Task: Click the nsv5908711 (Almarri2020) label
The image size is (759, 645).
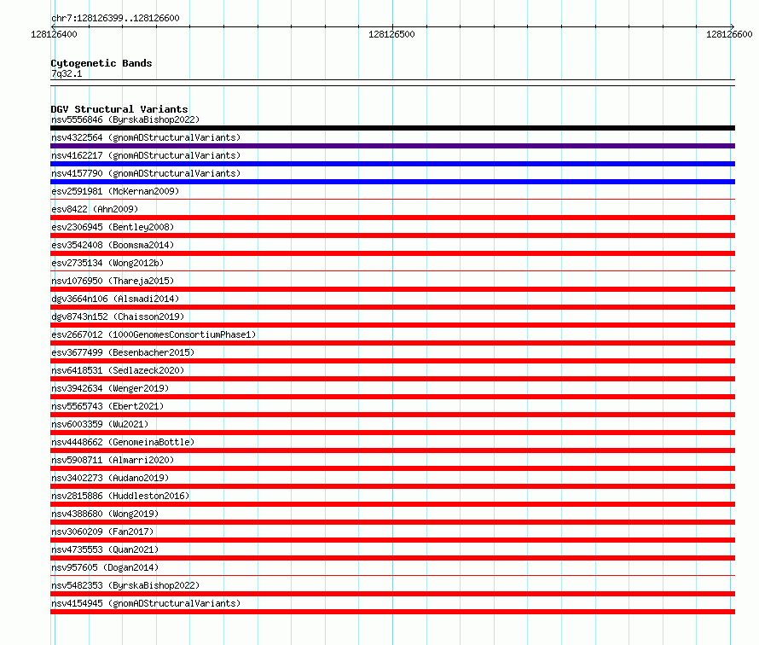Action: (x=113, y=460)
